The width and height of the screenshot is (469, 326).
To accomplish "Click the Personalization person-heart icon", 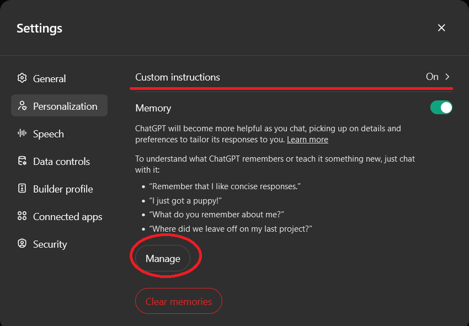I will (22, 105).
